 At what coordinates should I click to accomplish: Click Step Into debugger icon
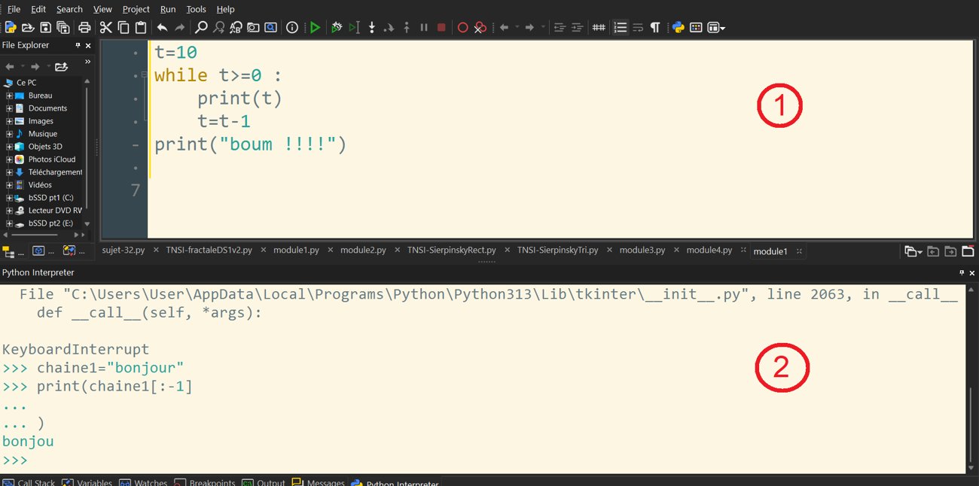371,27
